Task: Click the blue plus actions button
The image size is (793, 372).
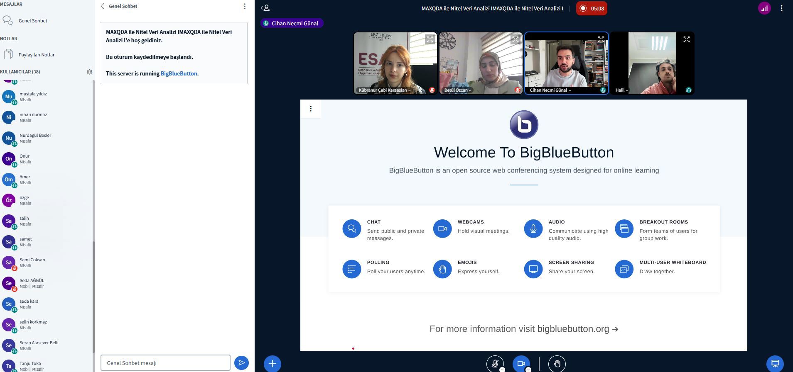Action: (x=273, y=364)
